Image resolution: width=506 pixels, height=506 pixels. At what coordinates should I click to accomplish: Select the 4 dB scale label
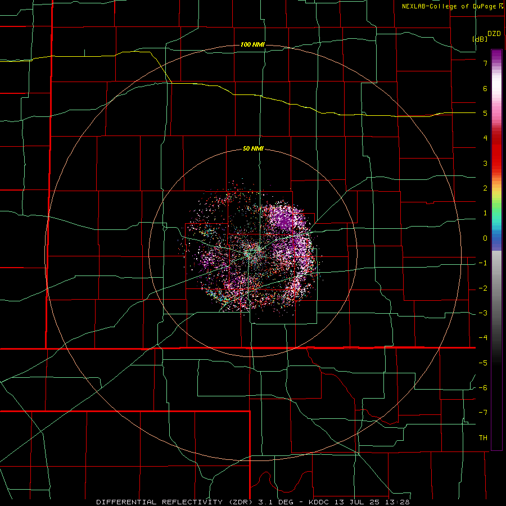(485, 138)
